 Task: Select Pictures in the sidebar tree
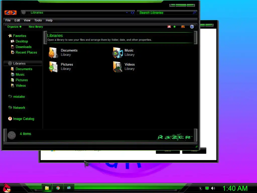pos(22,80)
